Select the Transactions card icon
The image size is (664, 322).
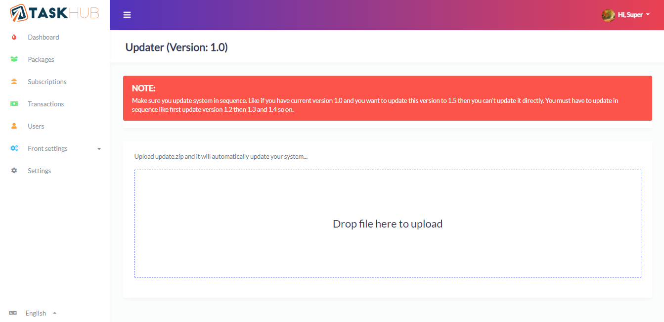click(13, 103)
